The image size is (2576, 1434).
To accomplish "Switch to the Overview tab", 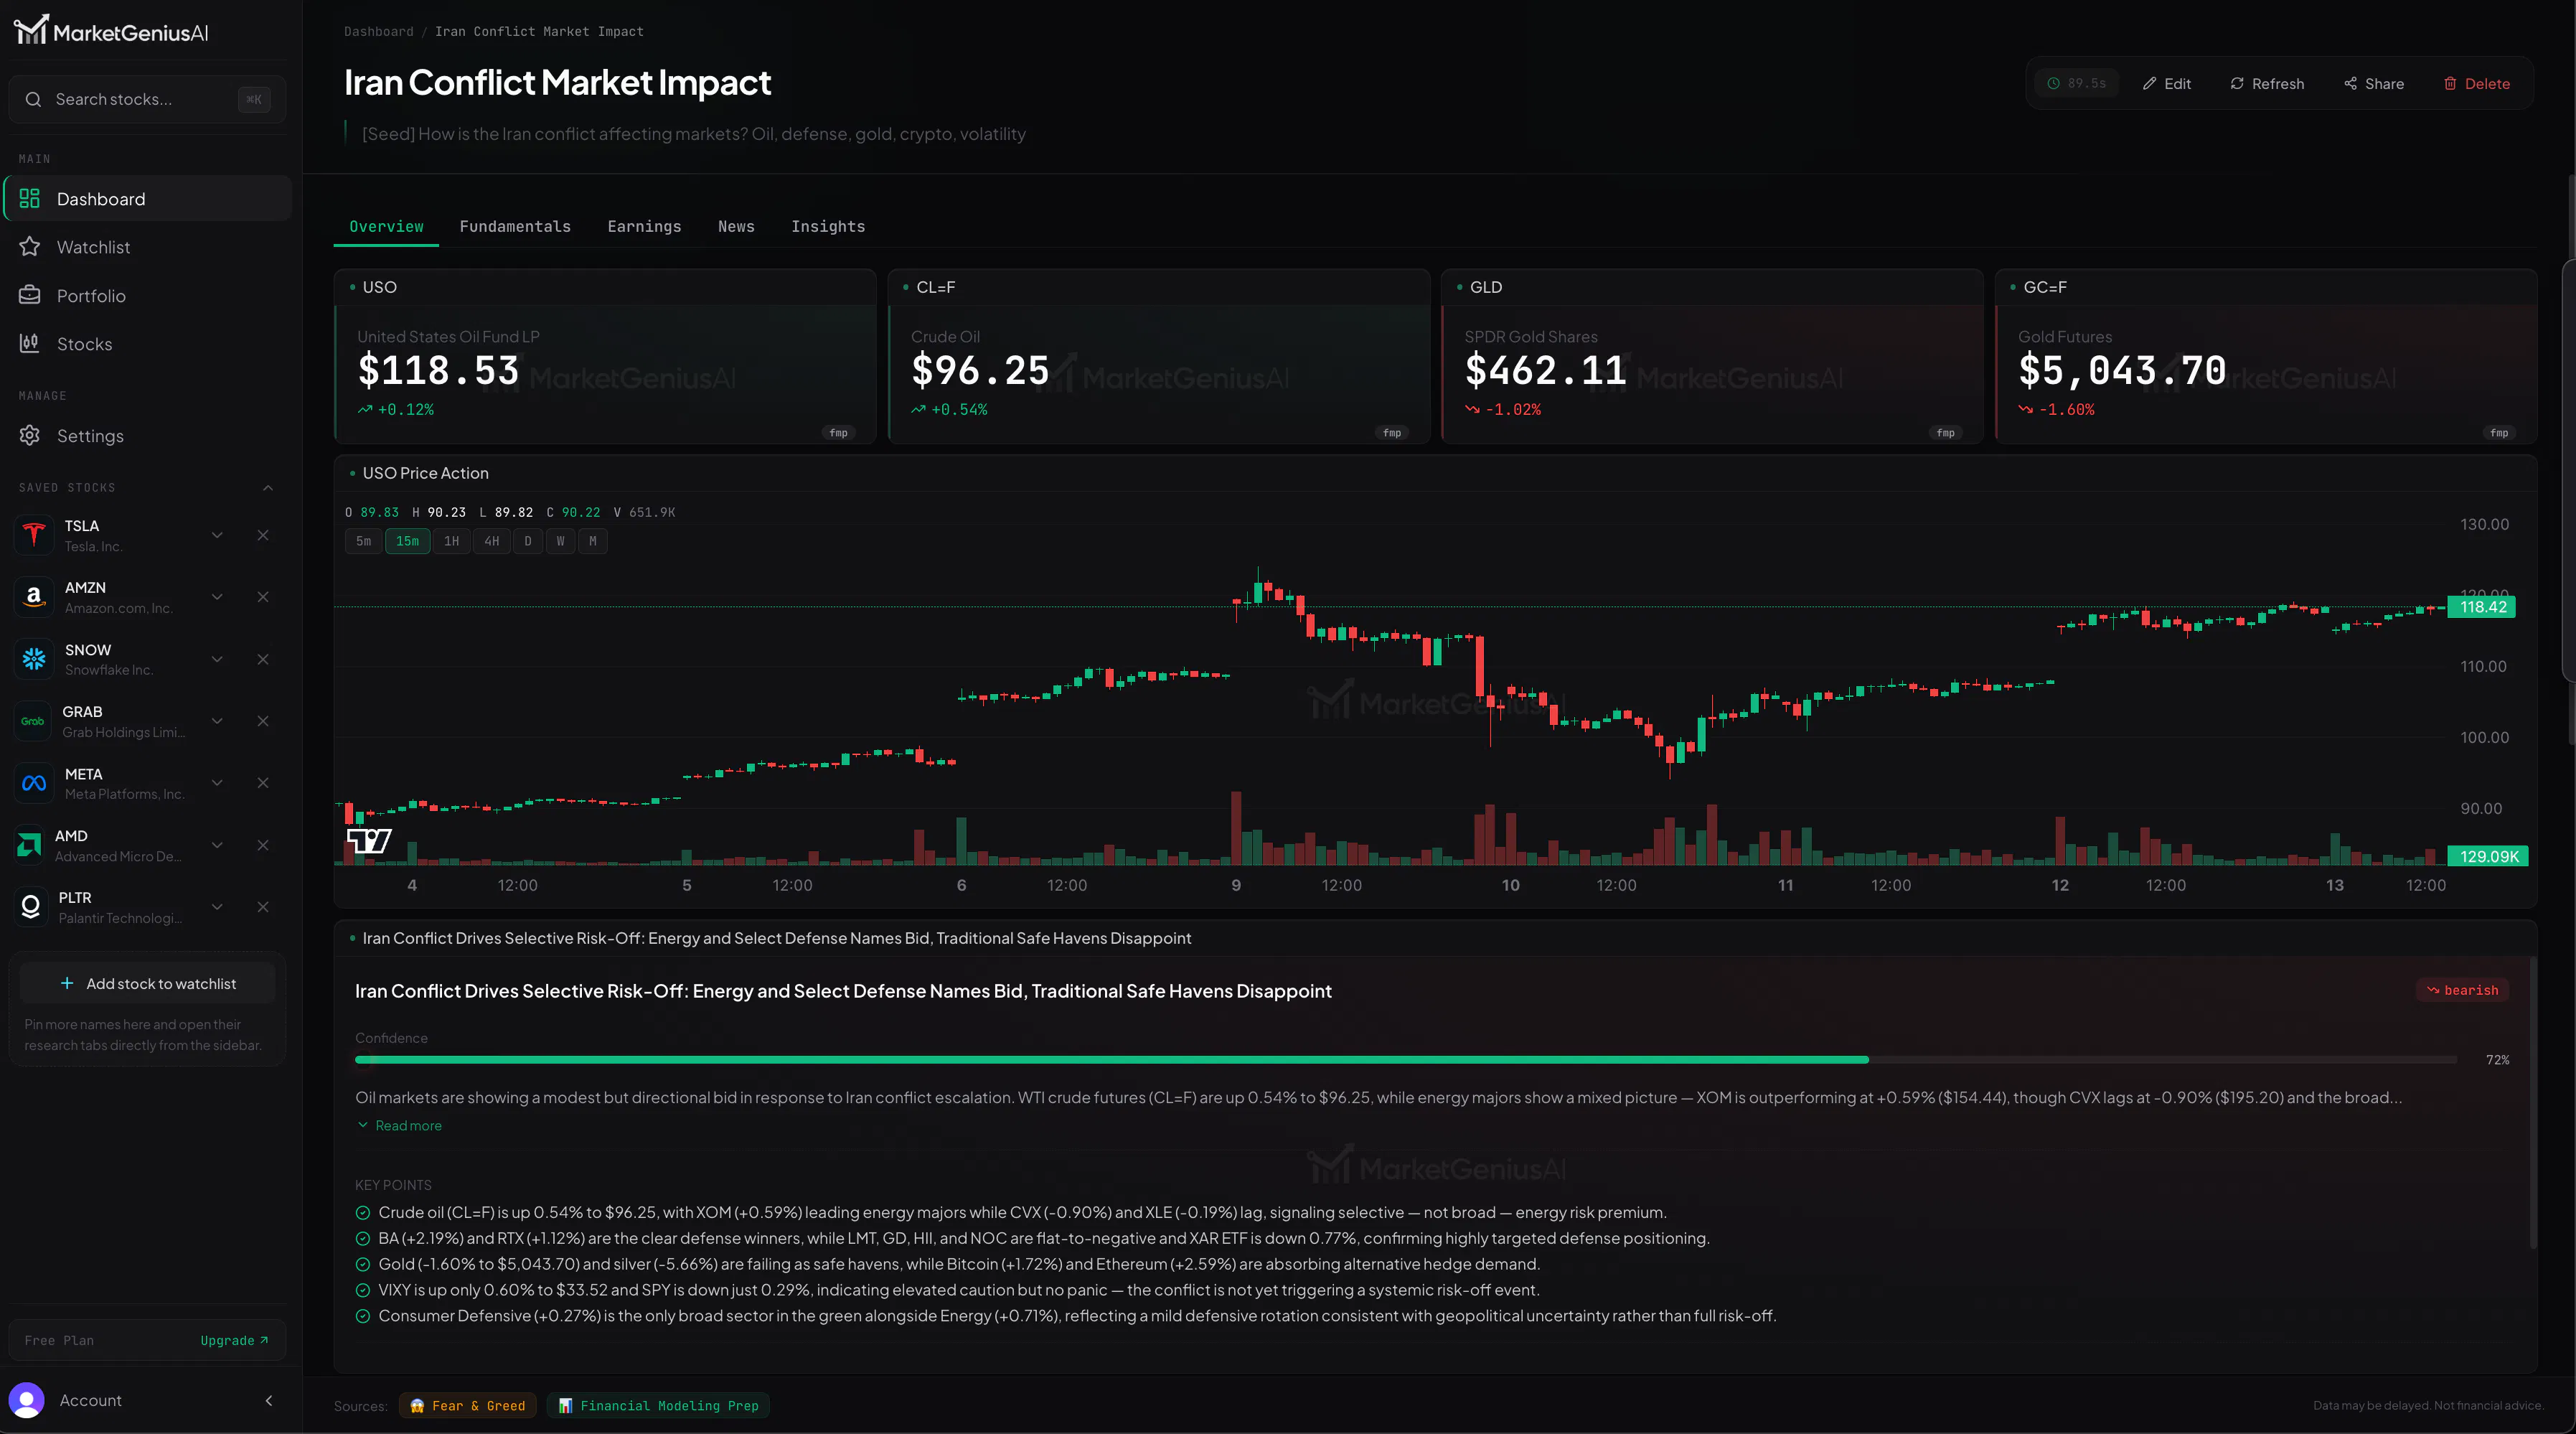I will pos(386,226).
